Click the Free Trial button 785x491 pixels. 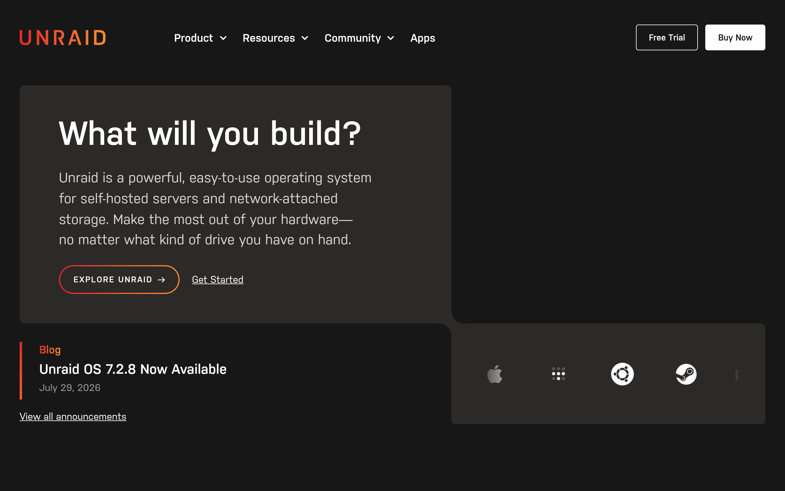667,37
